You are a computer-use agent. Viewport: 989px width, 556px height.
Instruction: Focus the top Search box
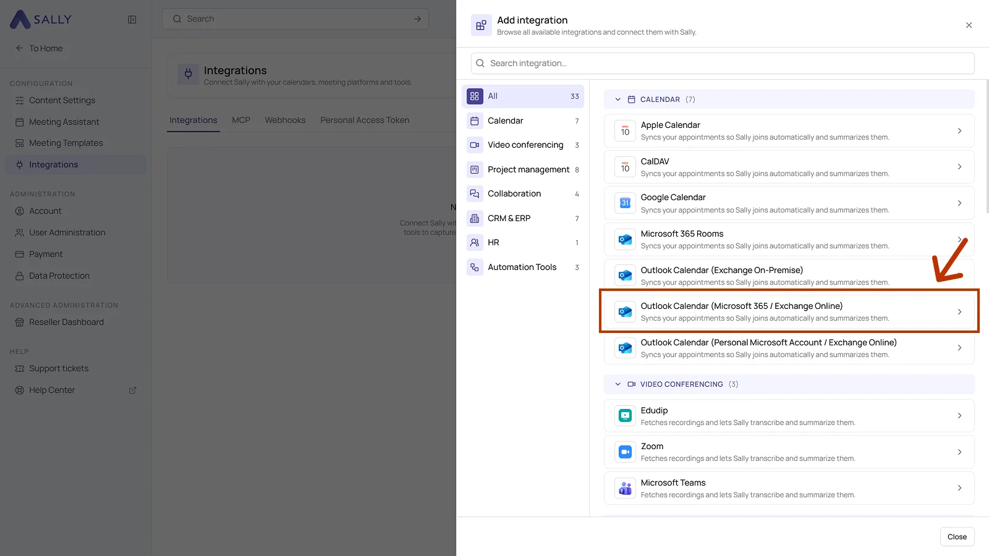295,19
